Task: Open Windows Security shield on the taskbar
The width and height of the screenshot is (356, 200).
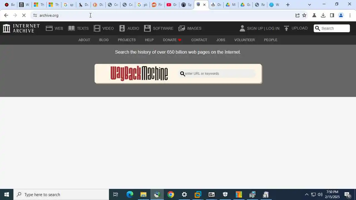Action: [225, 194]
